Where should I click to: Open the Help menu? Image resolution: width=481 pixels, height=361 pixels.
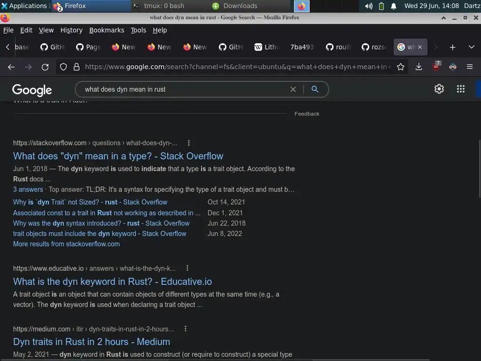[x=160, y=30]
